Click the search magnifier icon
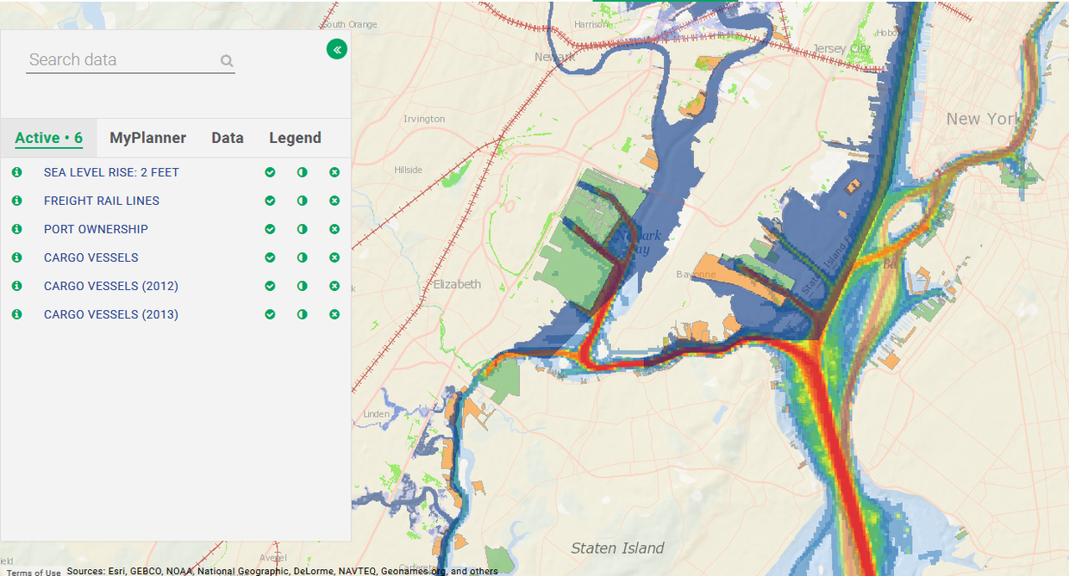The image size is (1069, 576). click(227, 61)
